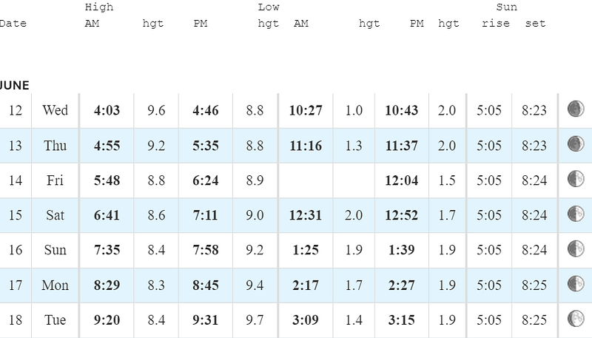Click the moon phase icon for June 16
Viewport: 592px width, 338px height.
(x=576, y=249)
